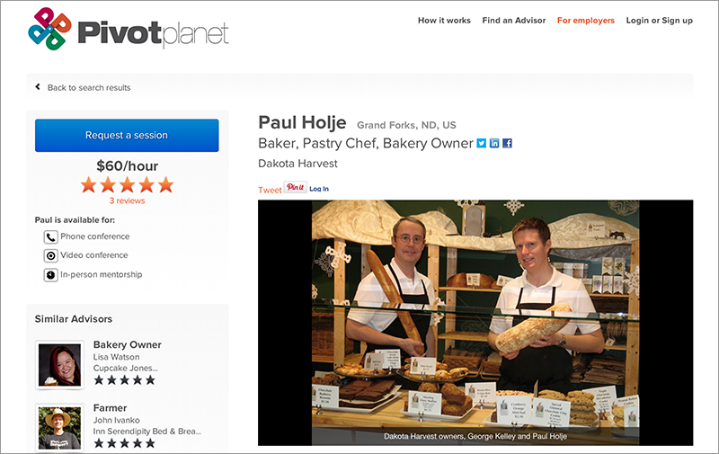Open the 3 reviews link
This screenshot has width=719, height=454.
[127, 200]
